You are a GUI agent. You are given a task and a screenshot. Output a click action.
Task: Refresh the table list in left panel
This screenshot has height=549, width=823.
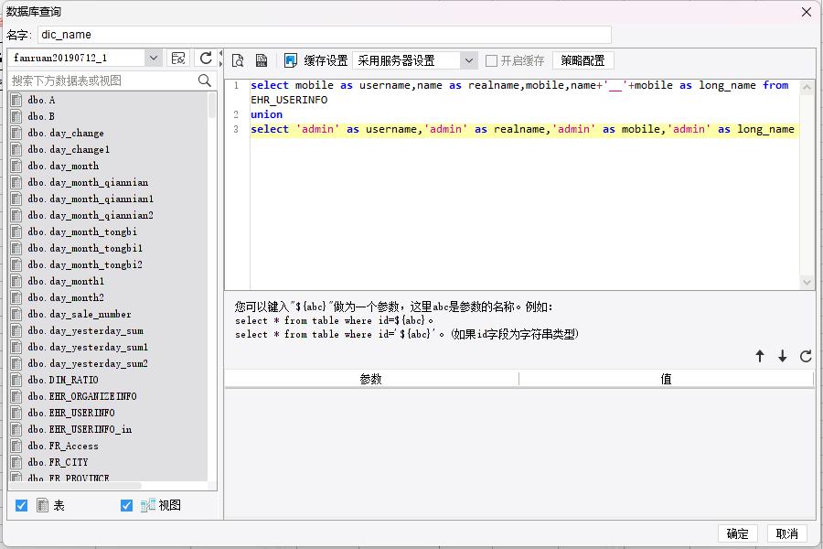pos(206,58)
